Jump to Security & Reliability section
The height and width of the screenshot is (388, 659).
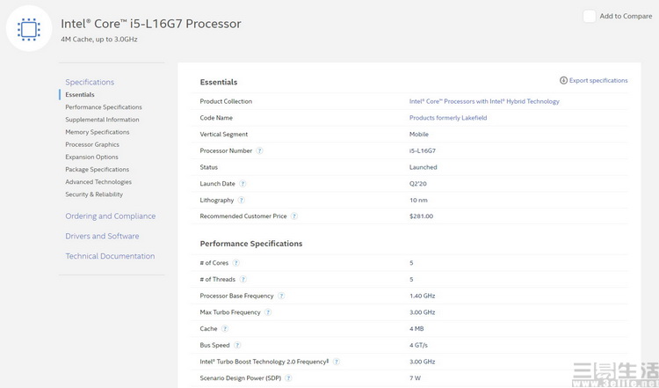pos(94,194)
